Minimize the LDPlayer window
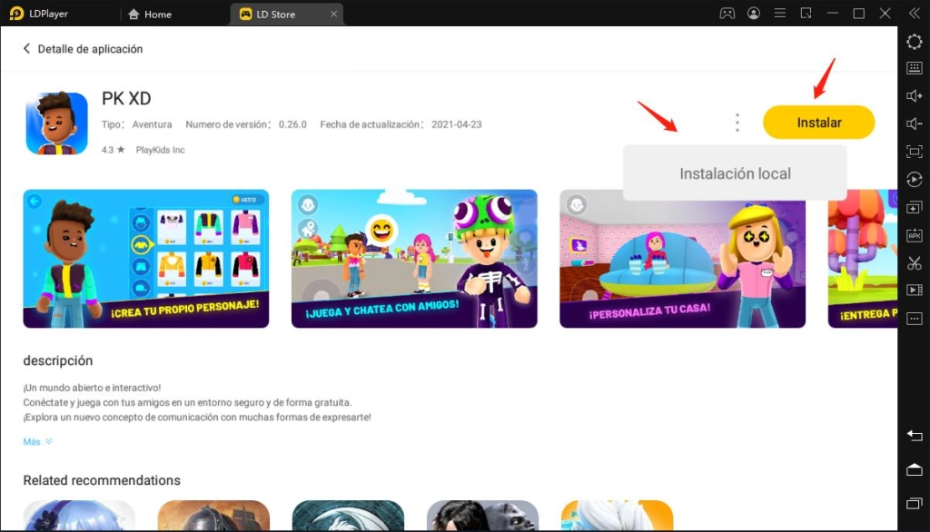The height and width of the screenshot is (532, 930). pyautogui.click(x=832, y=13)
